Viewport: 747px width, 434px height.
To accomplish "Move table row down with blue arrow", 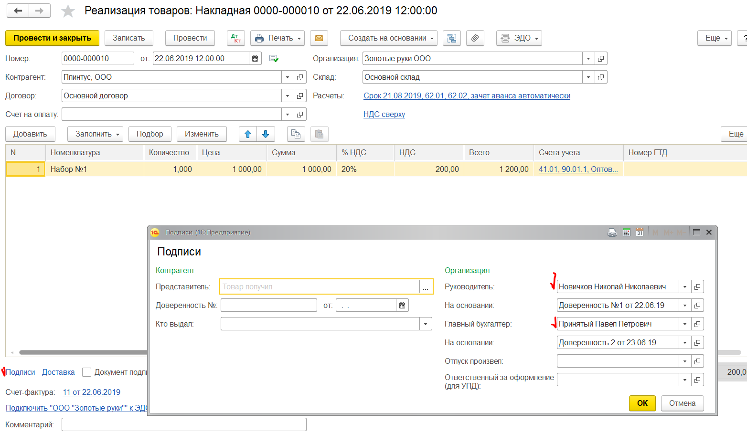I will [x=266, y=134].
